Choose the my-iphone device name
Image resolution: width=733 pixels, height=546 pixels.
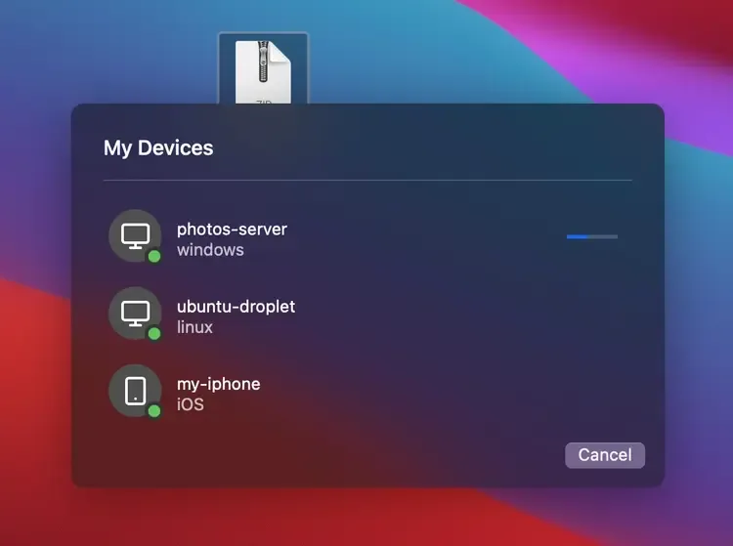(x=218, y=385)
